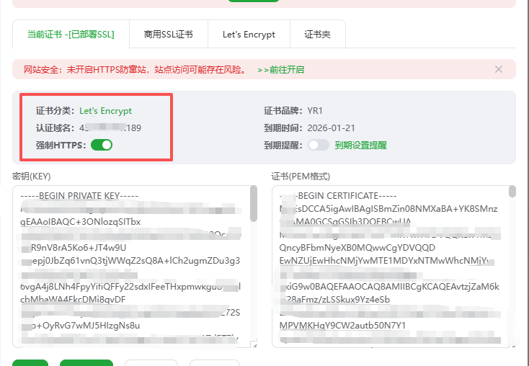Follow the >>前往开启 link
This screenshot has width=529, height=366.
click(280, 70)
